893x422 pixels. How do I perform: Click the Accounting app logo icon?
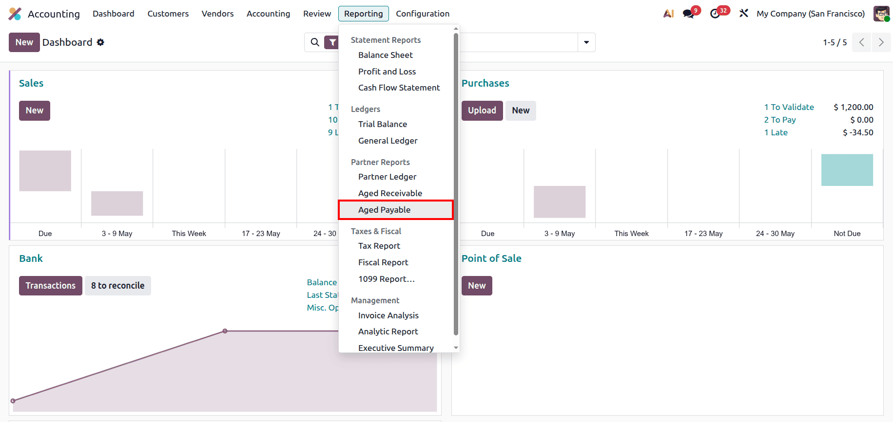point(15,14)
